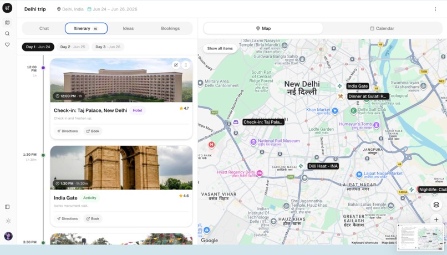The image size is (447, 255).
Task: Switch to the Chat tab
Action: pyautogui.click(x=44, y=28)
